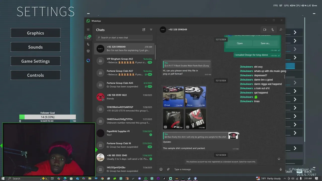
Task: Click Save as... on the document message
Action: click(x=265, y=43)
